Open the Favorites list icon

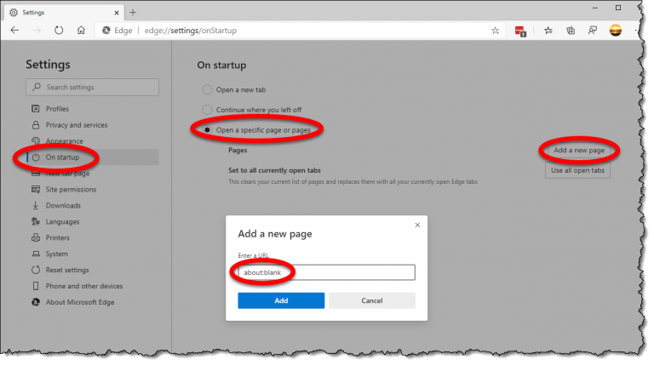[x=548, y=31]
